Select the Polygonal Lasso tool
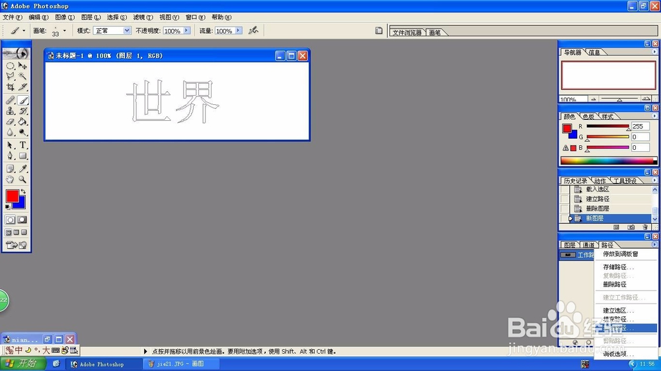The height and width of the screenshot is (371, 661). coord(10,77)
